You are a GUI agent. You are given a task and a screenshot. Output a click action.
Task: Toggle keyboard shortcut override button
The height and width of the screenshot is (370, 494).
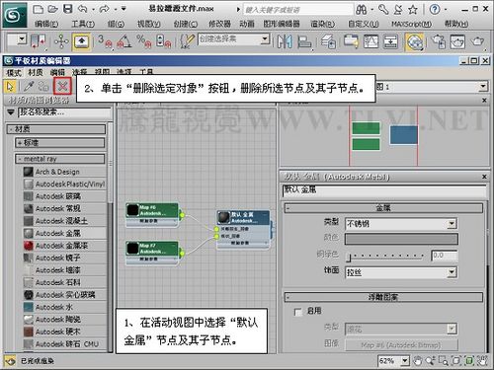81,41
